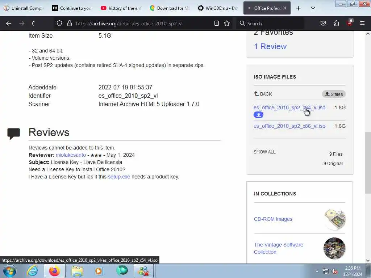Click the identifier value es_office_2010_sp2_vl
Image resolution: width=371 pixels, height=278 pixels.
click(x=128, y=96)
